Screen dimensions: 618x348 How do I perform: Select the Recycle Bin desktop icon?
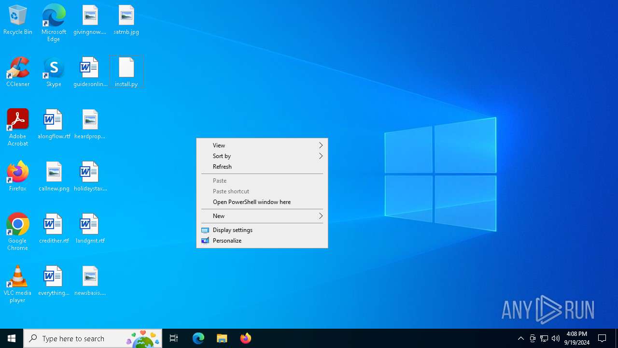18,20
